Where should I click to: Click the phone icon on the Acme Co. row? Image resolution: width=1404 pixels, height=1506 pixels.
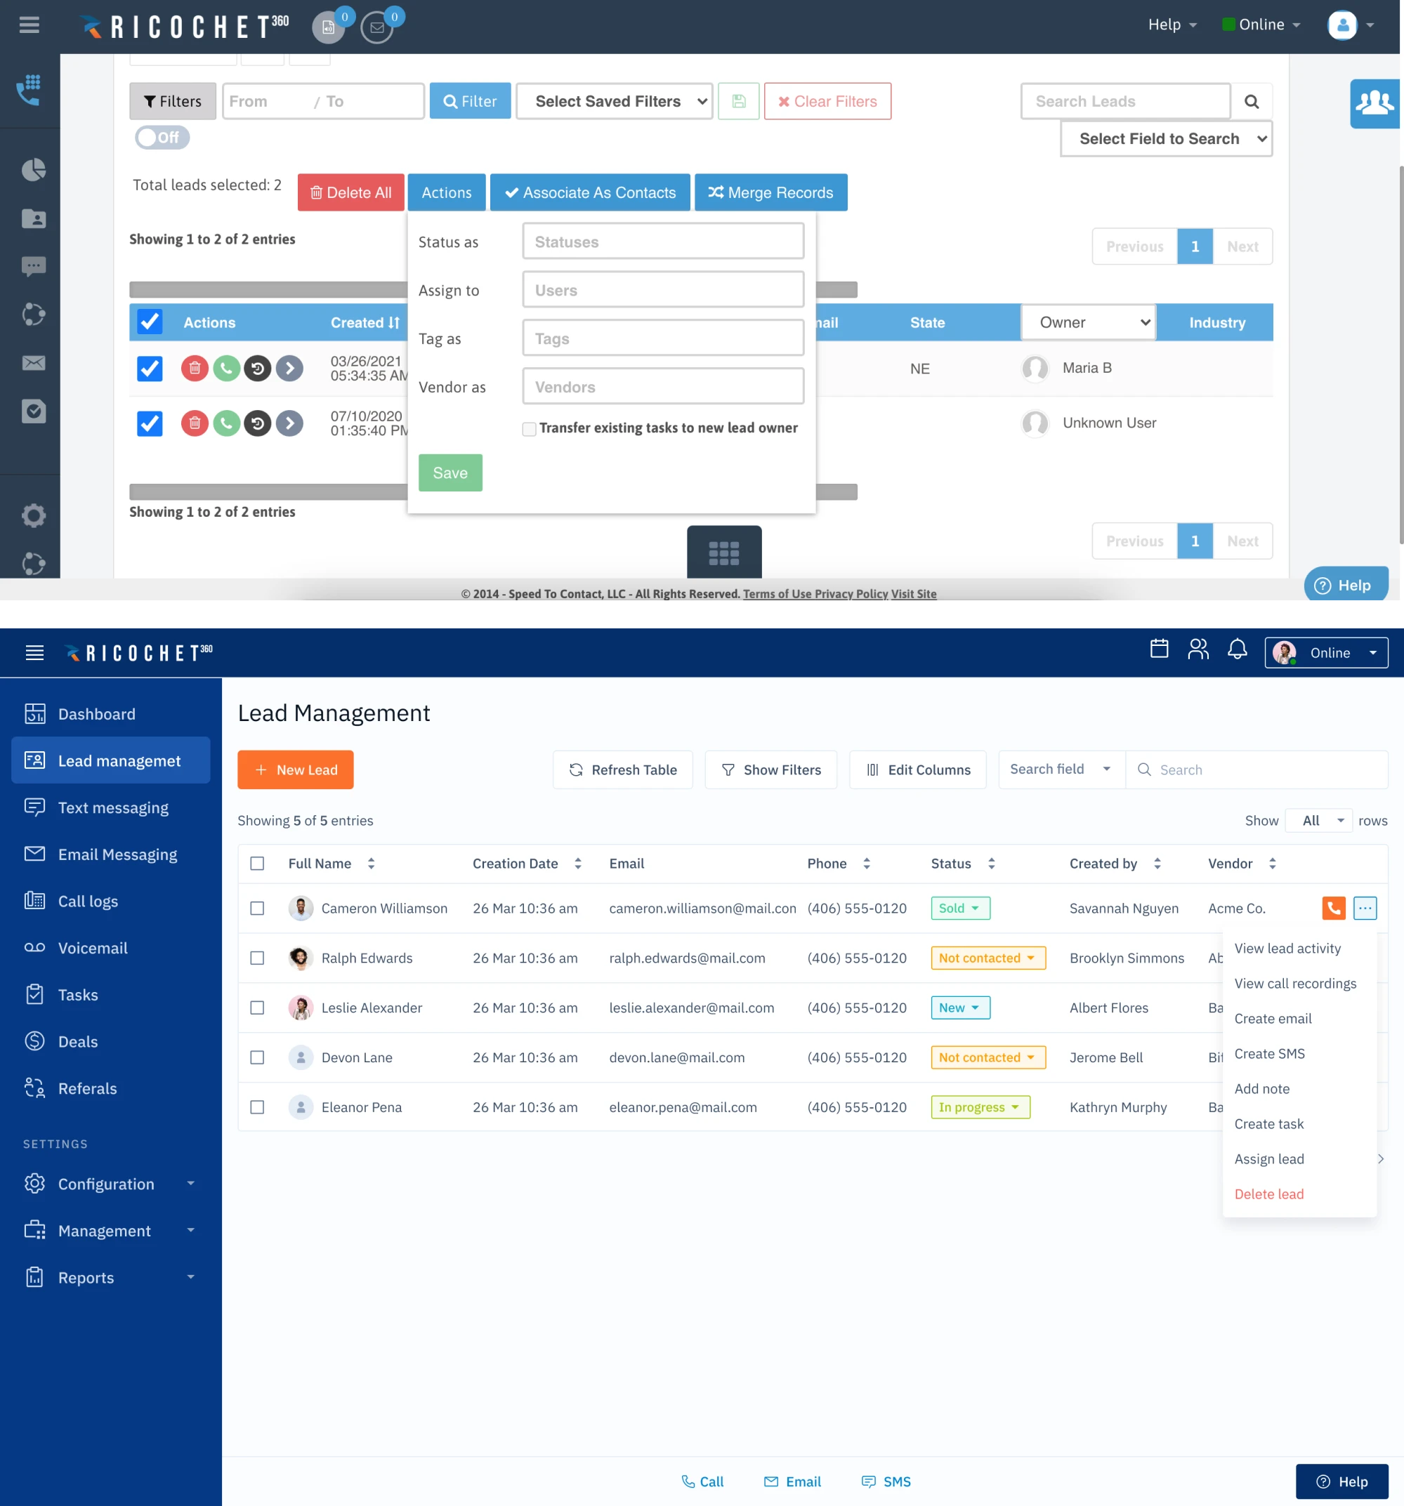tap(1333, 908)
